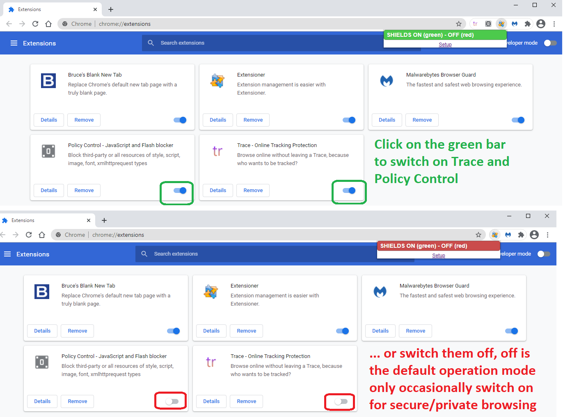
Task: Open the Extensions puzzle menu in top window
Action: [528, 24]
